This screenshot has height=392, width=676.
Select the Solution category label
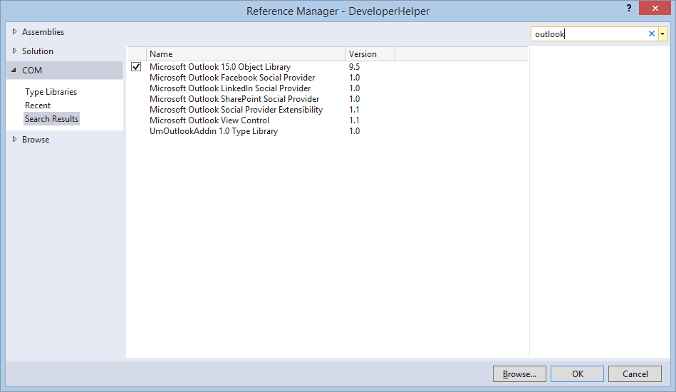(x=38, y=51)
